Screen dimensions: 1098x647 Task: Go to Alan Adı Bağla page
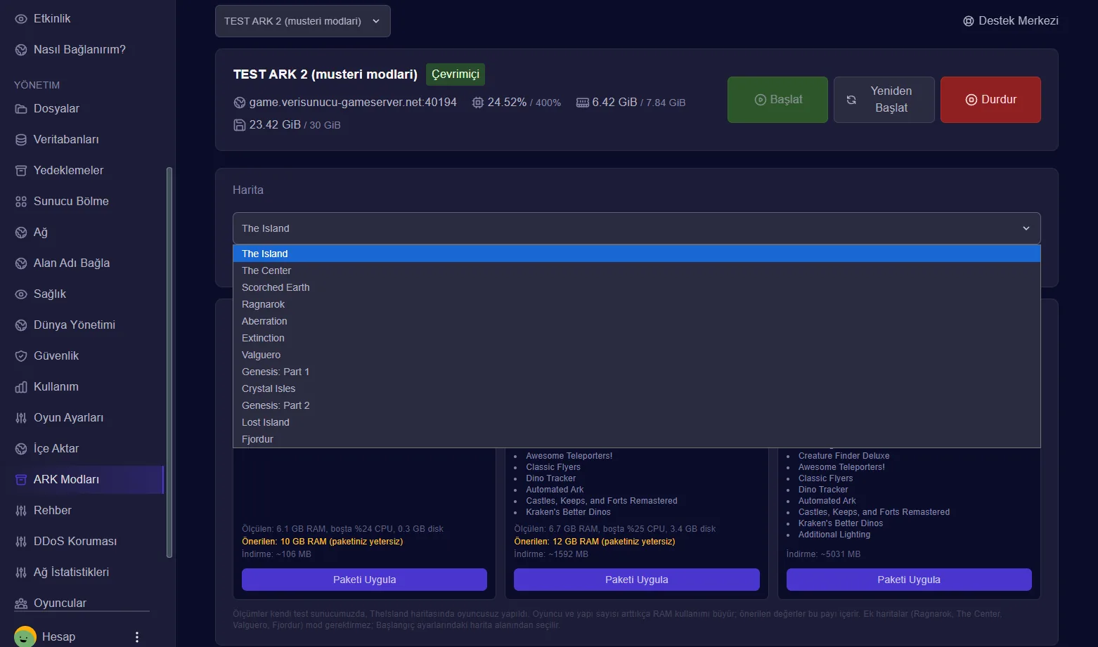click(72, 263)
